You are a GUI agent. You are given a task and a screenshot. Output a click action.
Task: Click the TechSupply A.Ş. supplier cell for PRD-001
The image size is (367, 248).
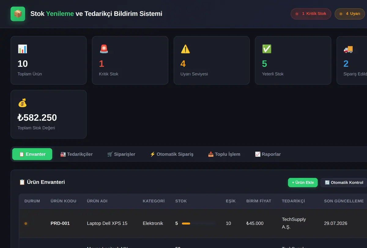[294, 223]
